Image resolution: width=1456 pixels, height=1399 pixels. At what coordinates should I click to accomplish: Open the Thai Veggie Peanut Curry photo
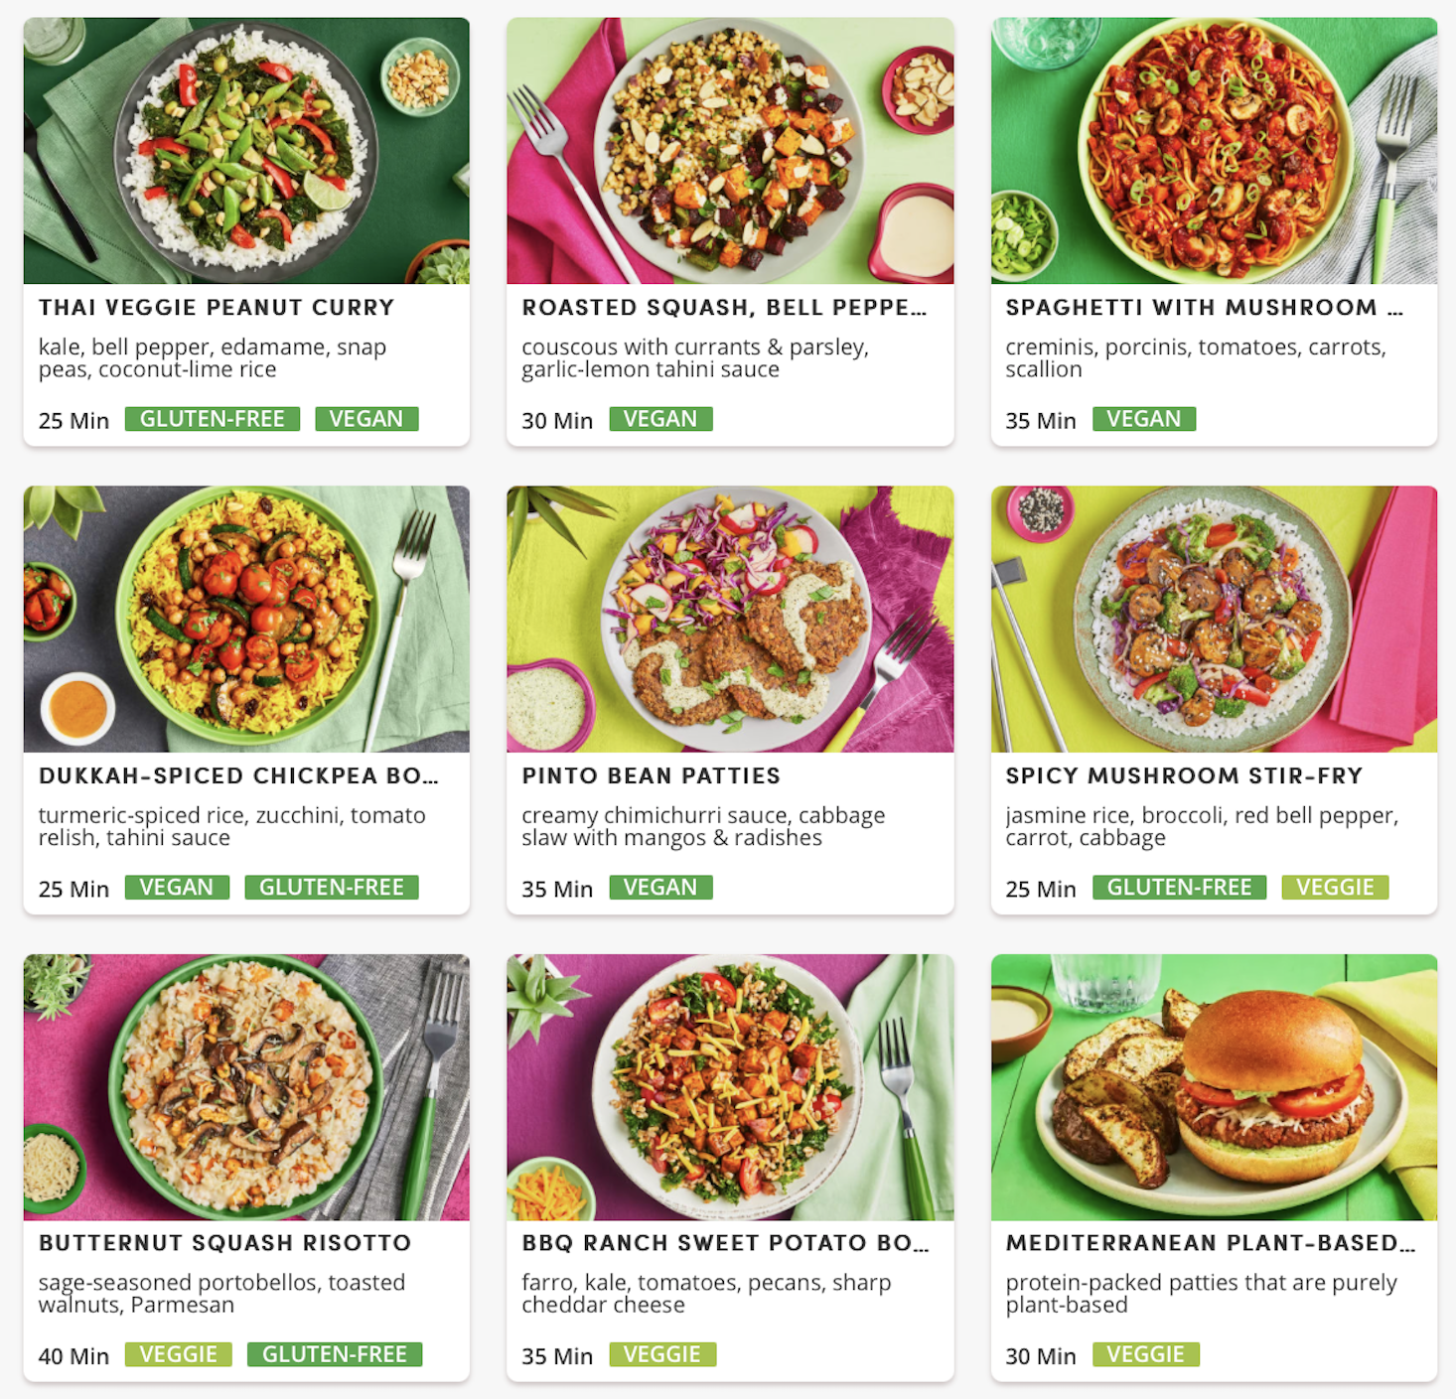coord(246,151)
